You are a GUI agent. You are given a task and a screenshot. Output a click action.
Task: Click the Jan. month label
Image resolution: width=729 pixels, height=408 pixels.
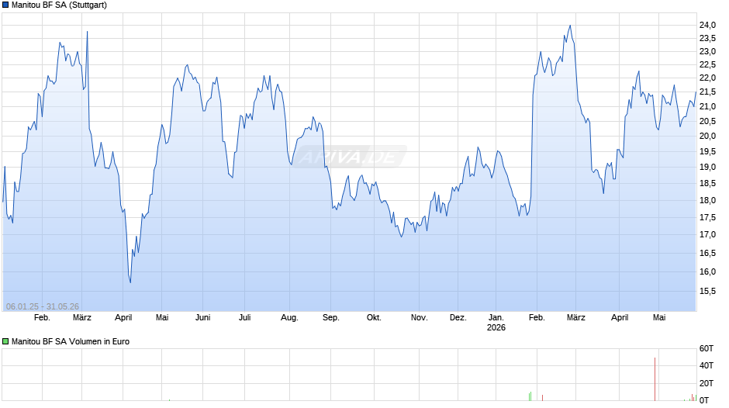pyautogui.click(x=496, y=317)
